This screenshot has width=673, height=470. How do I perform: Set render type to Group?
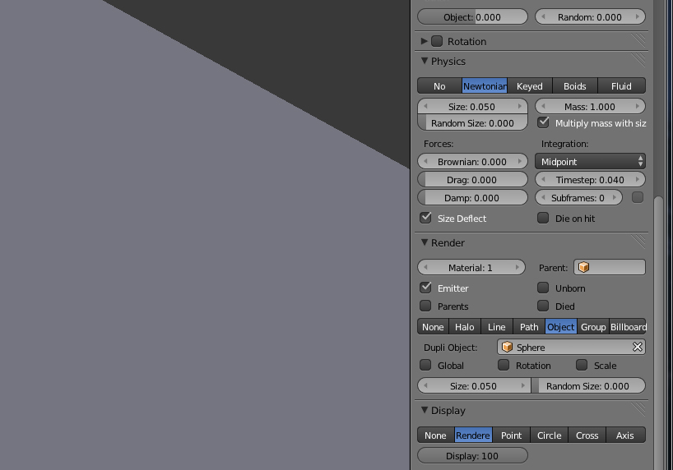[593, 327]
